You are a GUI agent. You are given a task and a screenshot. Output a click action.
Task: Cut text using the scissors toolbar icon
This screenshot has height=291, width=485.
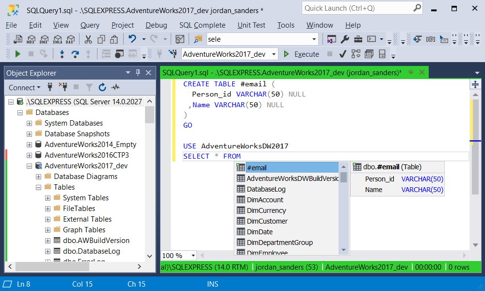[x=87, y=38]
